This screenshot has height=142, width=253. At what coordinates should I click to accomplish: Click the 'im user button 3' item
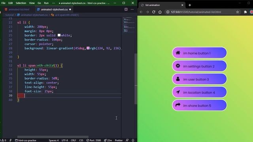199,79
